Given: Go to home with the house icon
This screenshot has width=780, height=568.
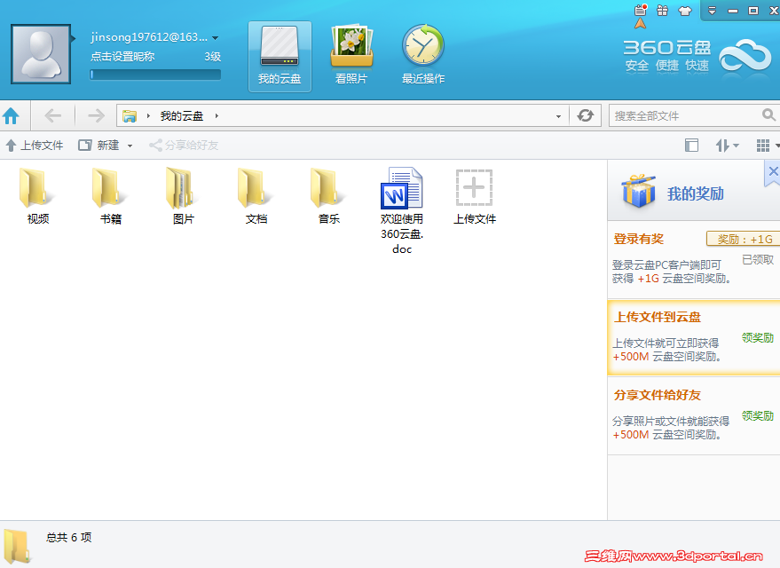Looking at the screenshot, I should (11, 116).
